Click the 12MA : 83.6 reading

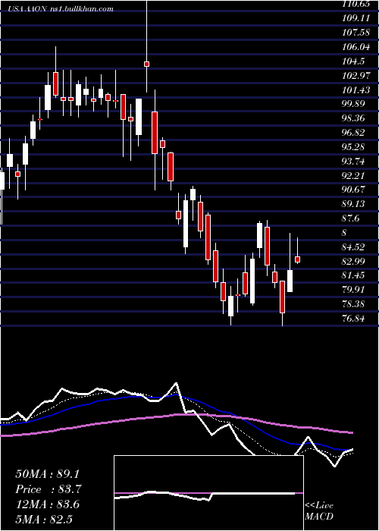pos(47,504)
